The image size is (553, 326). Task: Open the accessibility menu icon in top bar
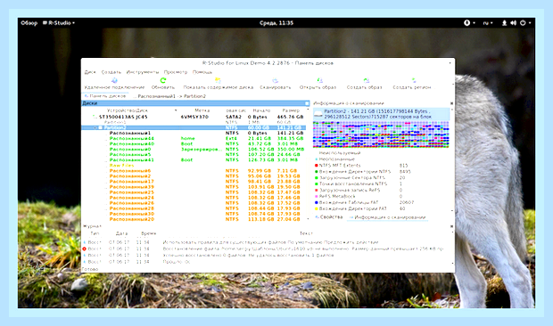point(467,23)
